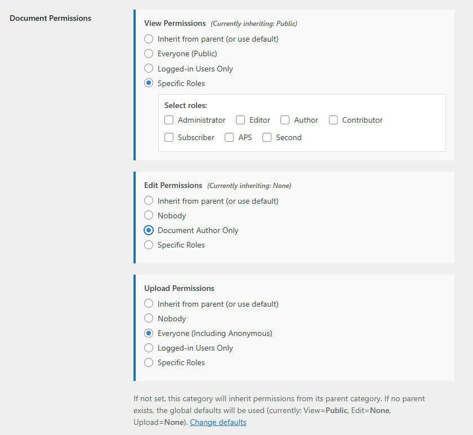This screenshot has height=435, width=473.
Task: Select Specific Roles under Edit Permissions
Action: pyautogui.click(x=149, y=245)
